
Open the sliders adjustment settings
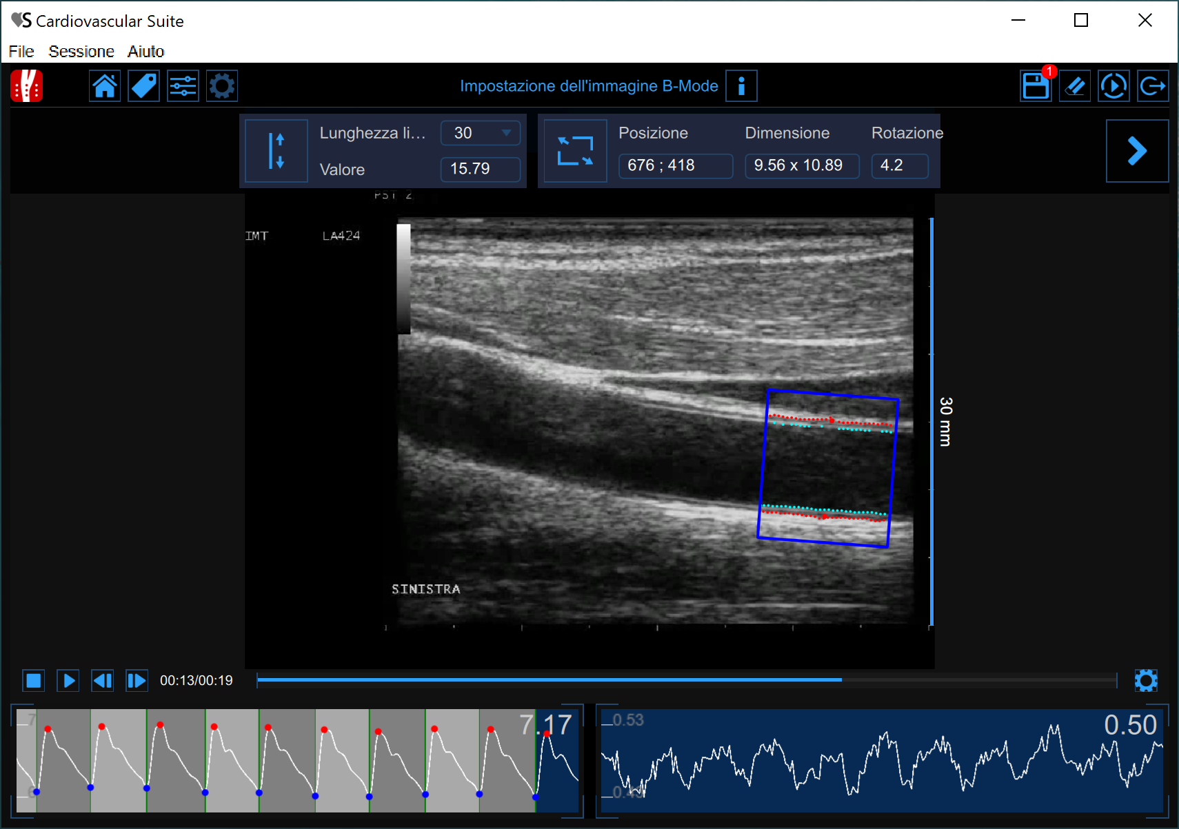[x=183, y=86]
